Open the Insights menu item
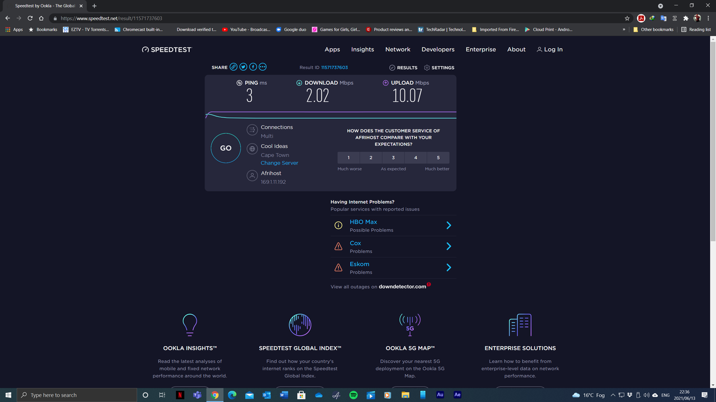The height and width of the screenshot is (402, 716). [362, 50]
